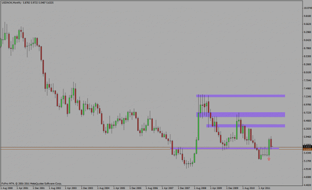Click the 1 Dec 2003 date label
This screenshot has width=312, height=190.
click(x=87, y=188)
